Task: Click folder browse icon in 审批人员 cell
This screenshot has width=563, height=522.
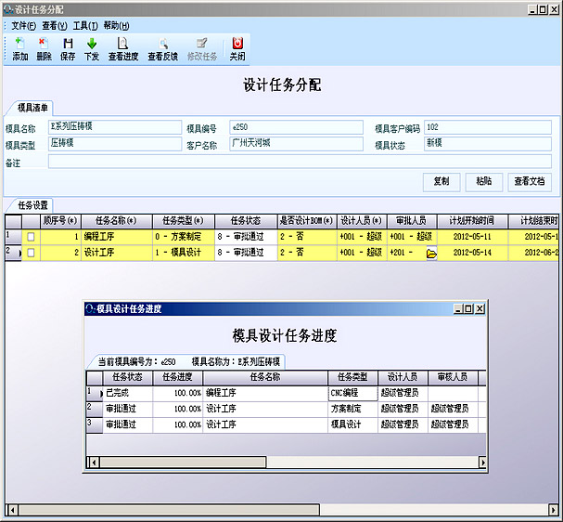Action: coord(430,254)
